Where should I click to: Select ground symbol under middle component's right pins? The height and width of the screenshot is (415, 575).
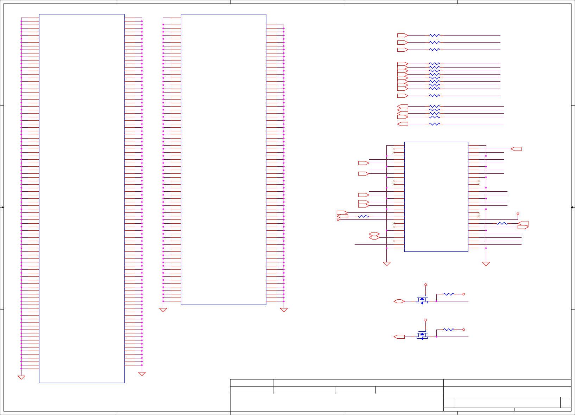point(284,310)
